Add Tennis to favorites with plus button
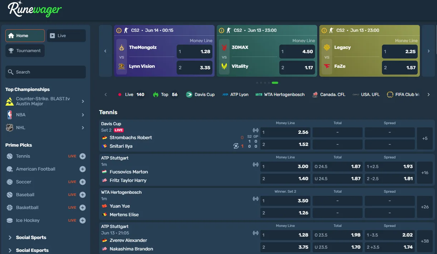The height and width of the screenshot is (254, 437). [x=83, y=156]
